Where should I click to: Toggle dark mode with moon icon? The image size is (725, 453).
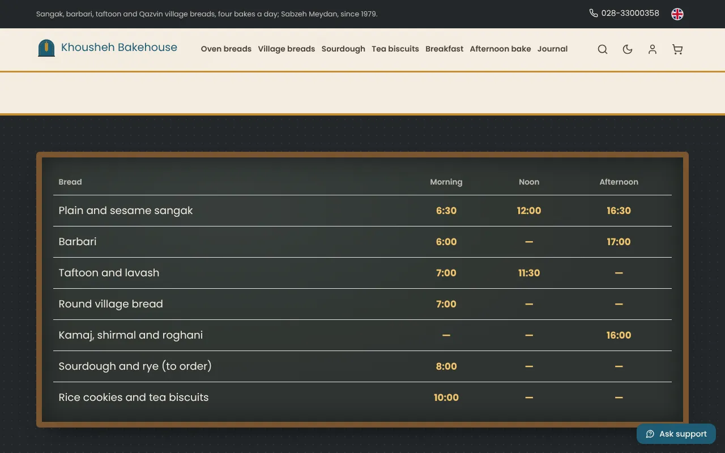(x=628, y=49)
